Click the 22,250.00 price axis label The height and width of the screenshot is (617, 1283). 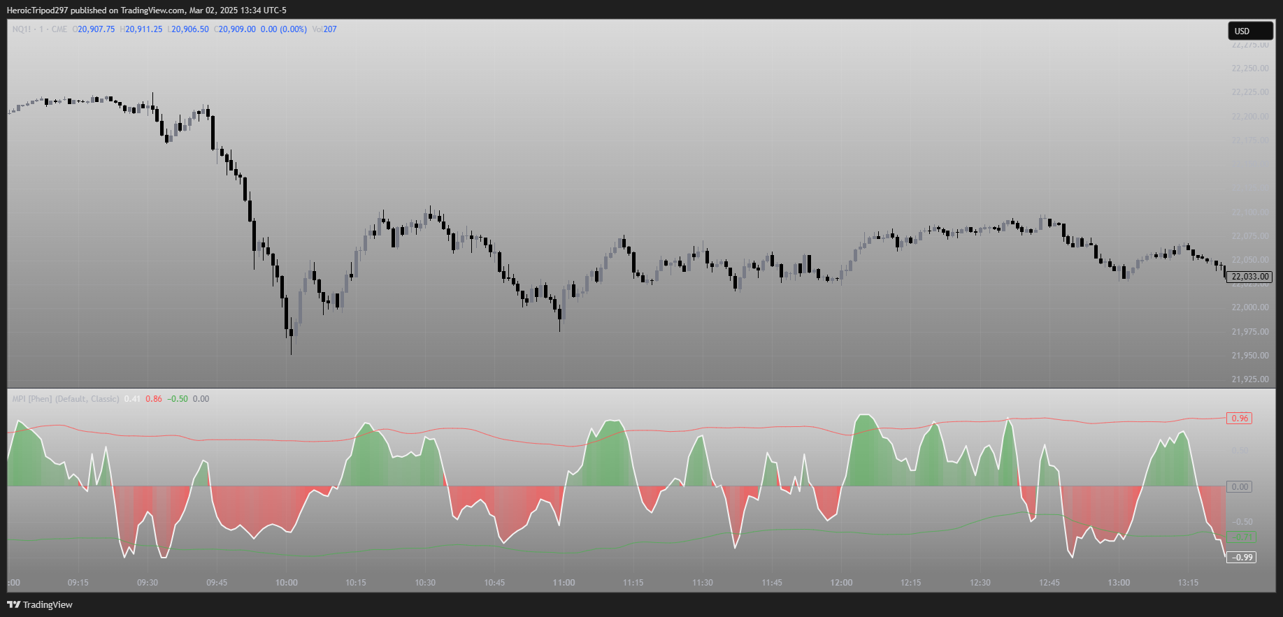pyautogui.click(x=1250, y=68)
